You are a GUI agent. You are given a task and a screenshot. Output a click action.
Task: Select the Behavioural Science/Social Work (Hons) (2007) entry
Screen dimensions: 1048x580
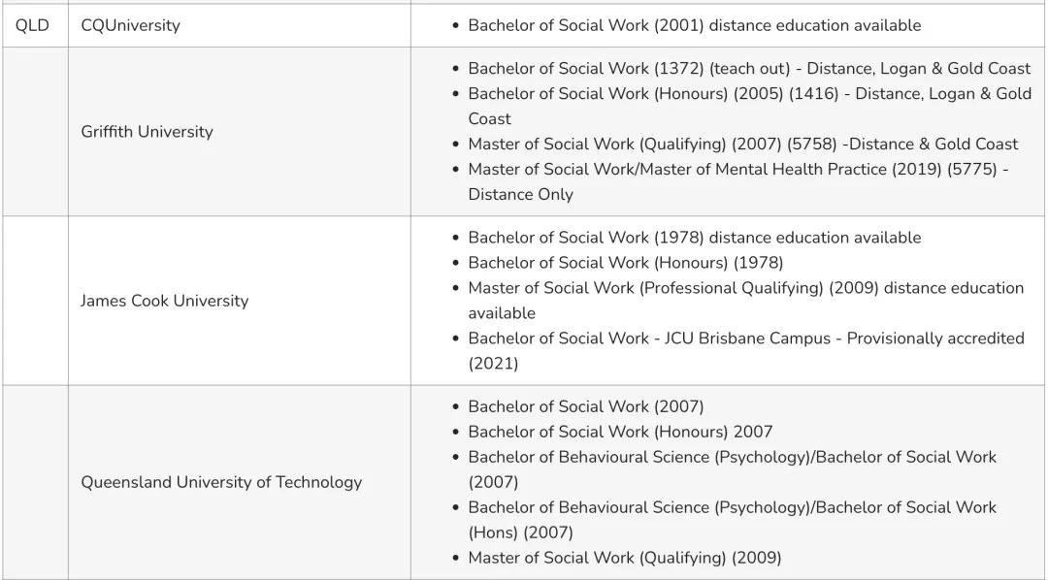click(x=732, y=507)
